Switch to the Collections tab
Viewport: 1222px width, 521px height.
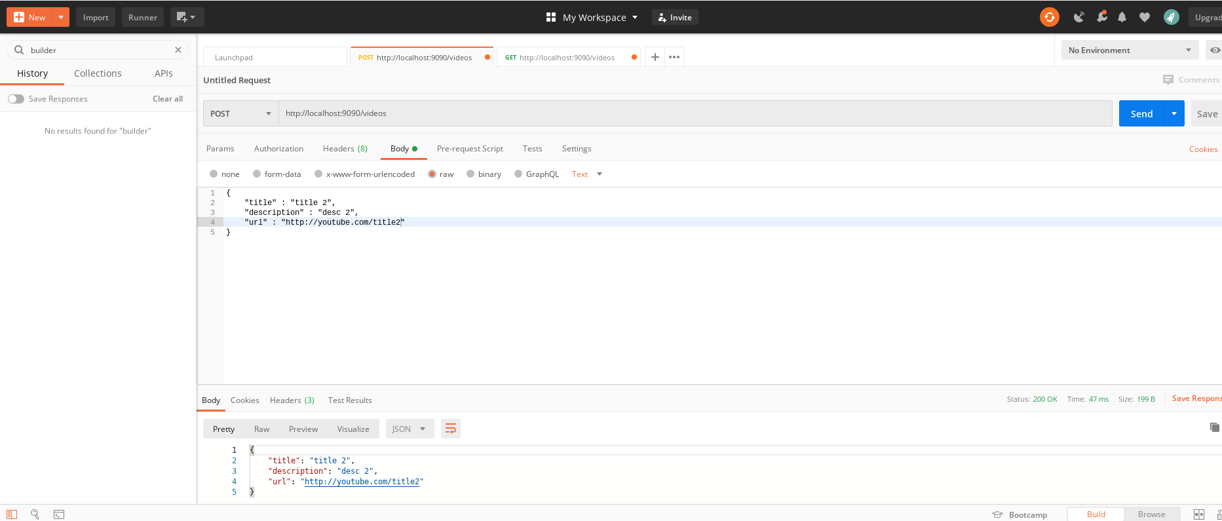[x=98, y=73]
